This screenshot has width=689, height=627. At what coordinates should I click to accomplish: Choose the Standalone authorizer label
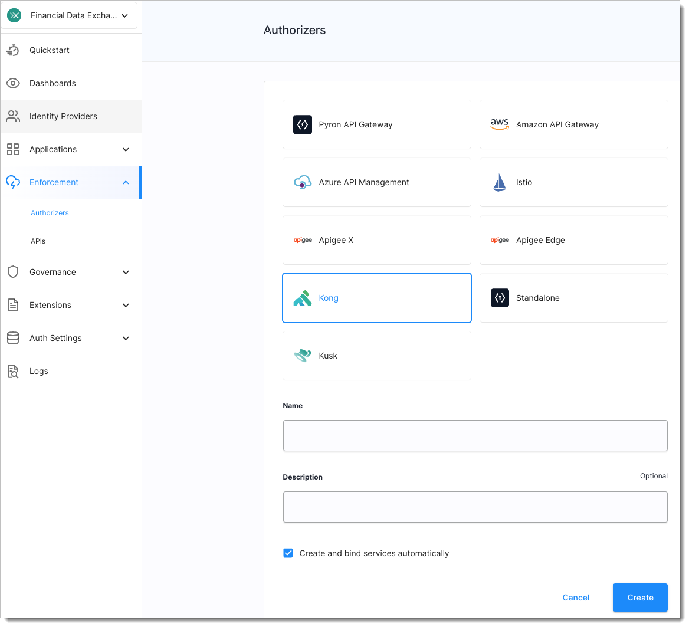coord(538,298)
